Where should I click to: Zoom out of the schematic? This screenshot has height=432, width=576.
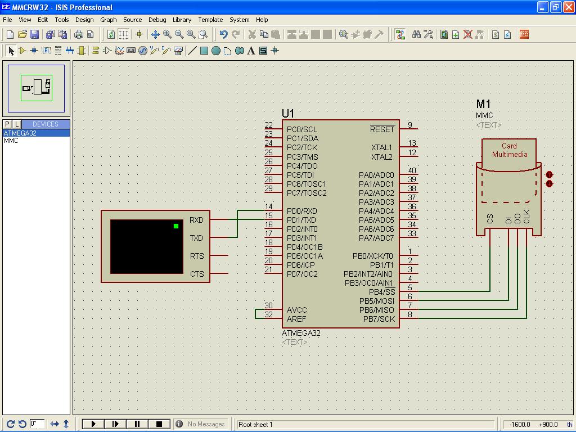tap(179, 34)
